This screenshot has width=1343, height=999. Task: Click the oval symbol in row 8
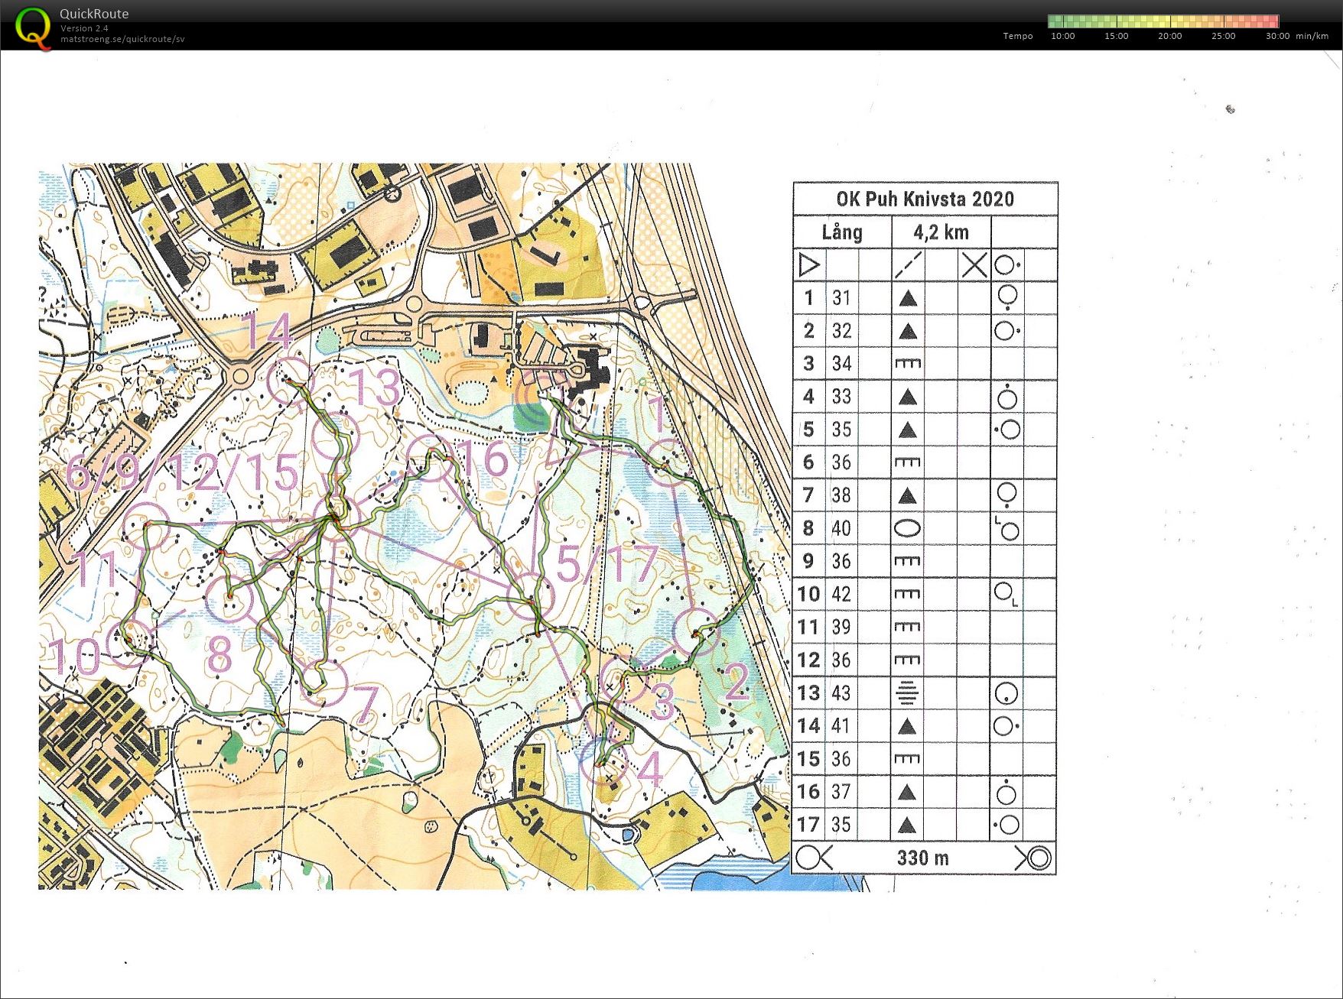907,528
